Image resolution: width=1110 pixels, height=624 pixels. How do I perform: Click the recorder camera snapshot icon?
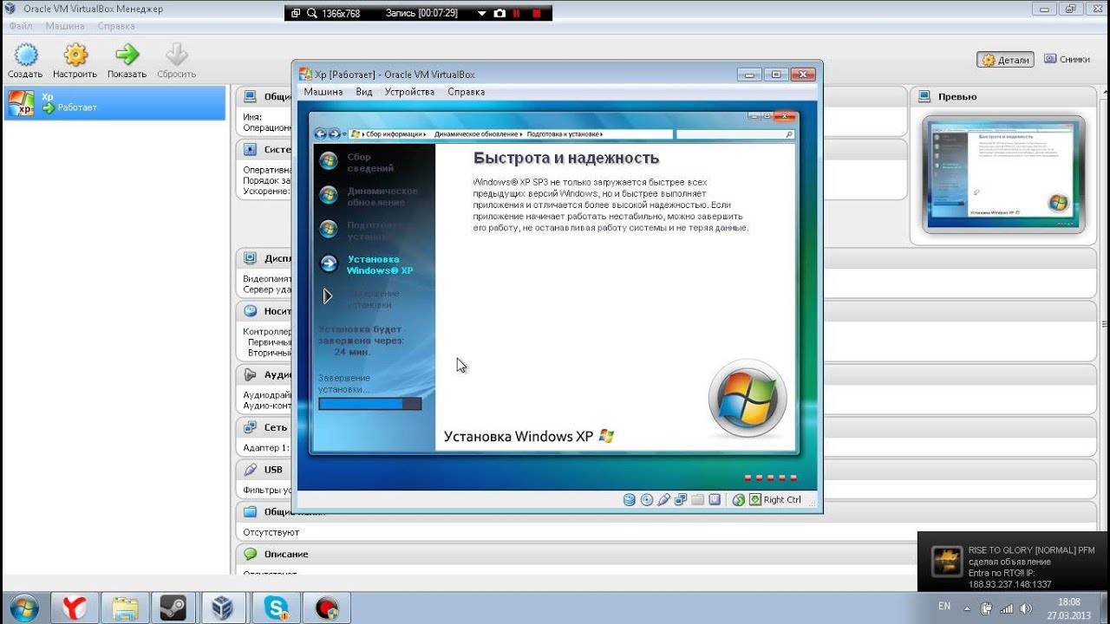[499, 14]
